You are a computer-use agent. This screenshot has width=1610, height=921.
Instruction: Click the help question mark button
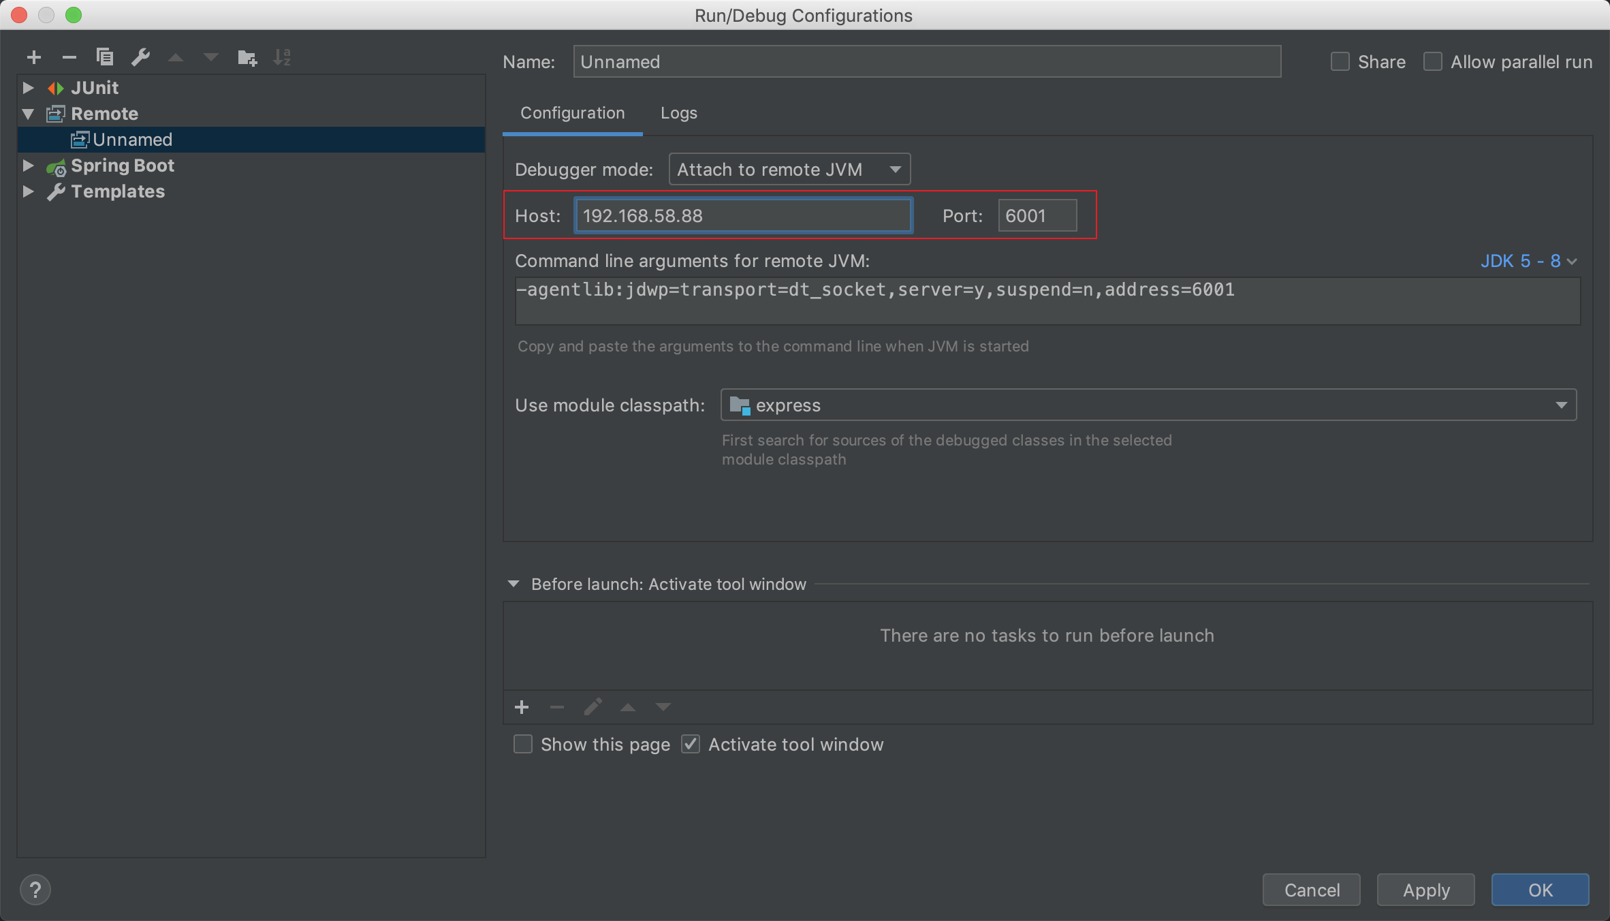tap(35, 890)
